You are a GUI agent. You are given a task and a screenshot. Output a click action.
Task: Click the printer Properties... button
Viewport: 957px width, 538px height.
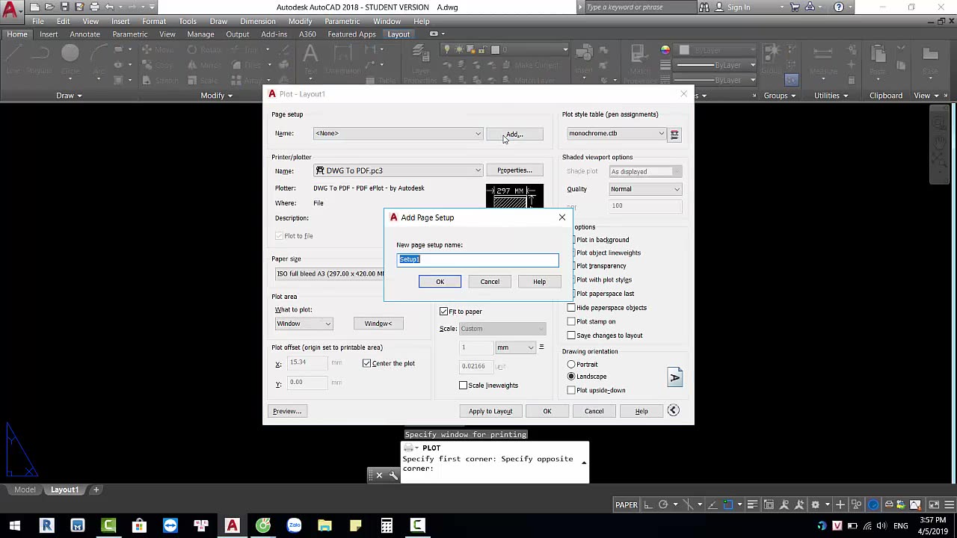514,170
